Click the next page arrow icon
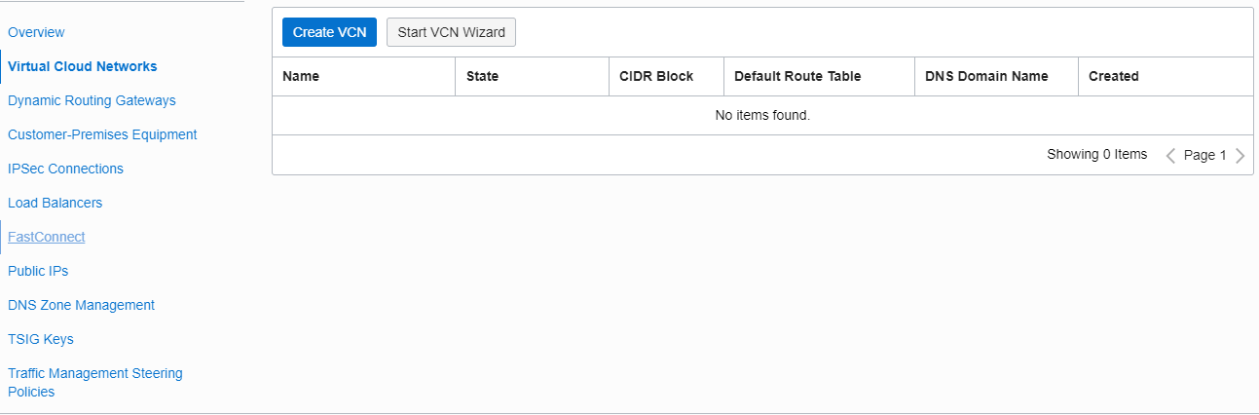The width and height of the screenshot is (1259, 415). tap(1240, 156)
